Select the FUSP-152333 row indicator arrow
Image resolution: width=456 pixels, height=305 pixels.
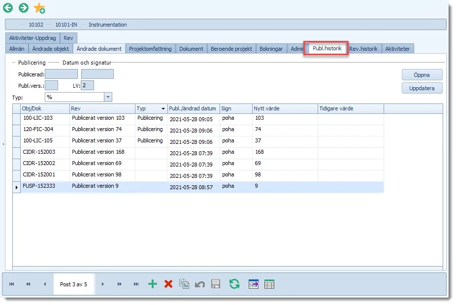pyautogui.click(x=17, y=187)
